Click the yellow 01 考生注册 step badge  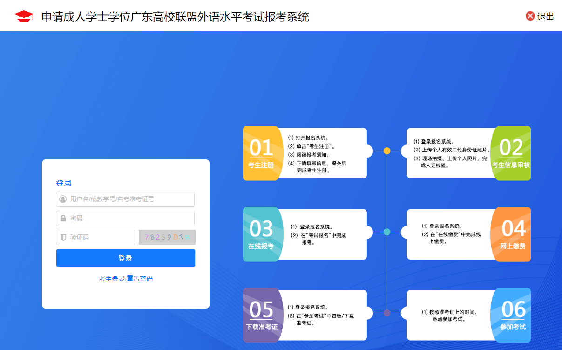261,153
